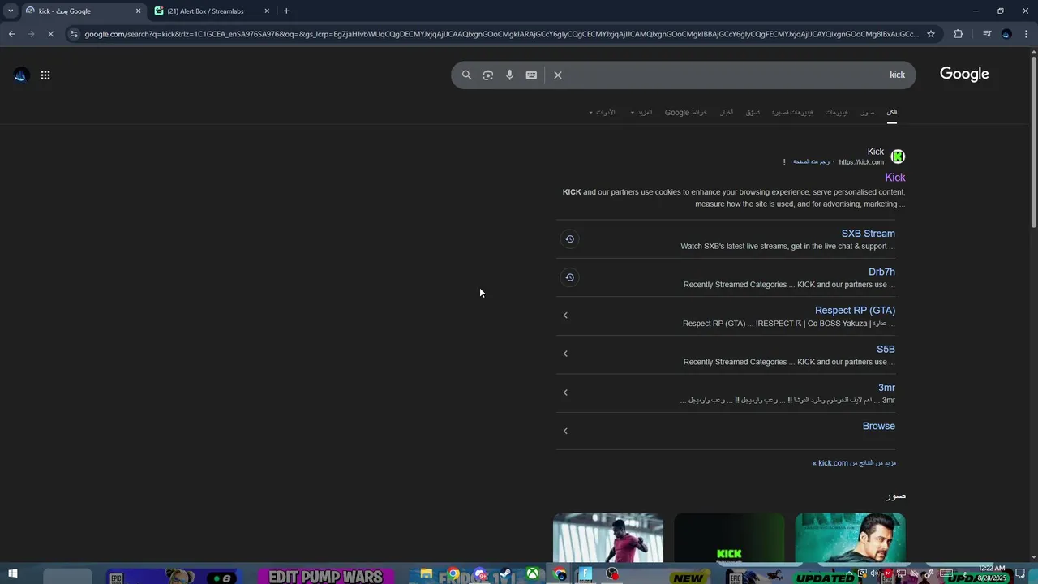Click the taskbar clock showing 12:22 AM
The height and width of the screenshot is (584, 1038).
pyautogui.click(x=992, y=573)
